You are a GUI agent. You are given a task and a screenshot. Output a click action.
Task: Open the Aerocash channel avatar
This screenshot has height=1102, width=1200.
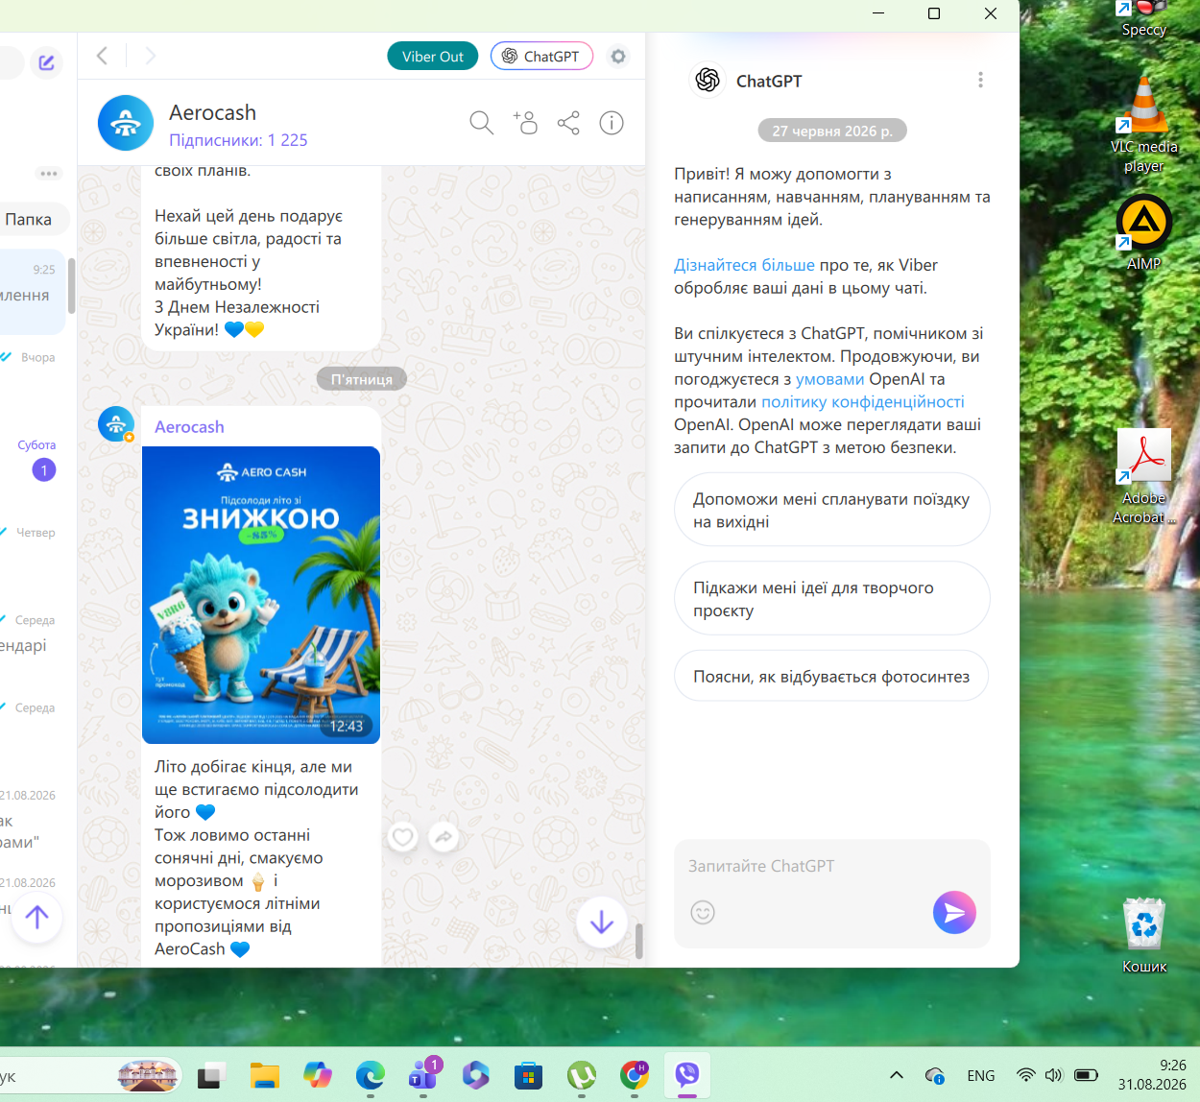click(x=126, y=123)
